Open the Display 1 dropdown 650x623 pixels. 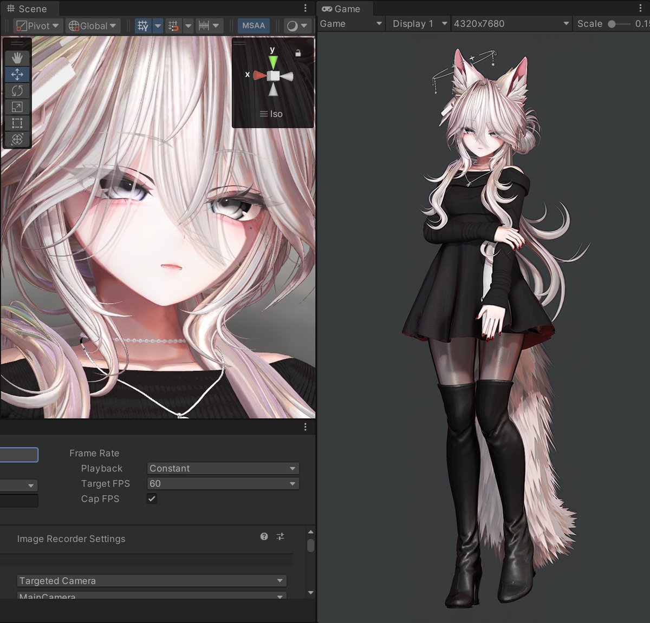[x=420, y=24]
